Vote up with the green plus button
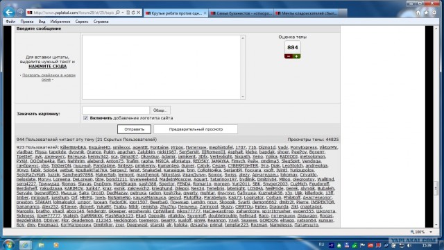 tap(296, 56)
